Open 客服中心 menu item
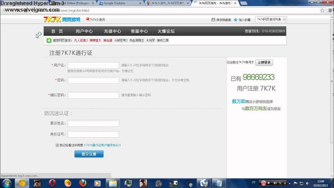 click(139, 31)
